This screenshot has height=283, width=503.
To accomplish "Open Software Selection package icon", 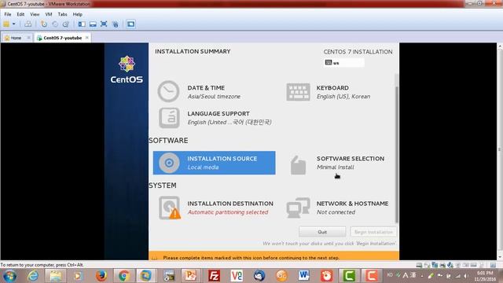I will 298,165.
